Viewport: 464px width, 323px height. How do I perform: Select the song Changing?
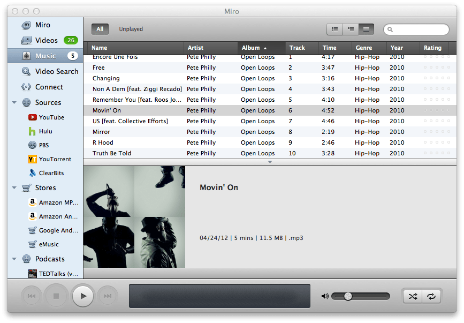pyautogui.click(x=270, y=78)
